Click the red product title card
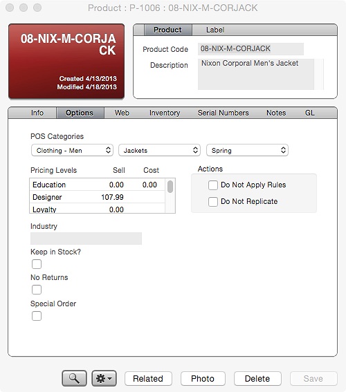The height and width of the screenshot is (392, 346). coord(66,62)
